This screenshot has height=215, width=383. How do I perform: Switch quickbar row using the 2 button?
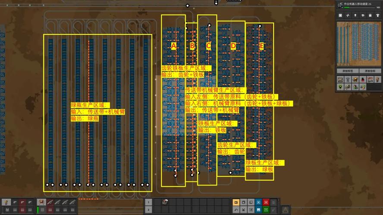tap(148, 210)
